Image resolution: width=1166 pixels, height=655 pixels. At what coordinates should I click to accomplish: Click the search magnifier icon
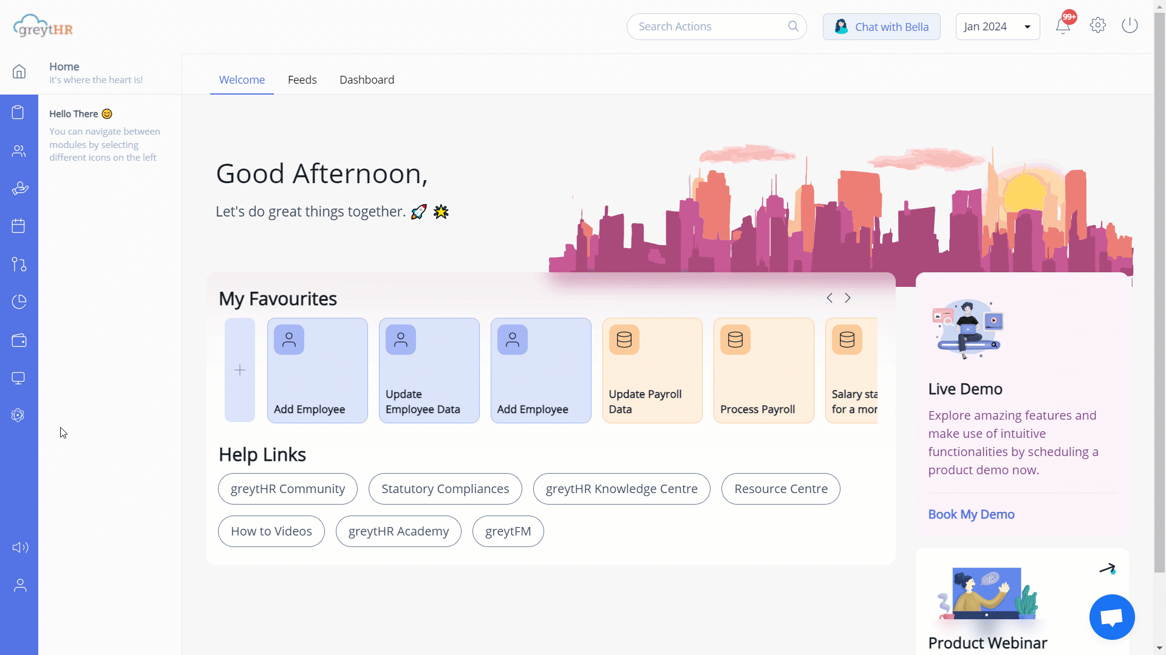click(x=793, y=26)
